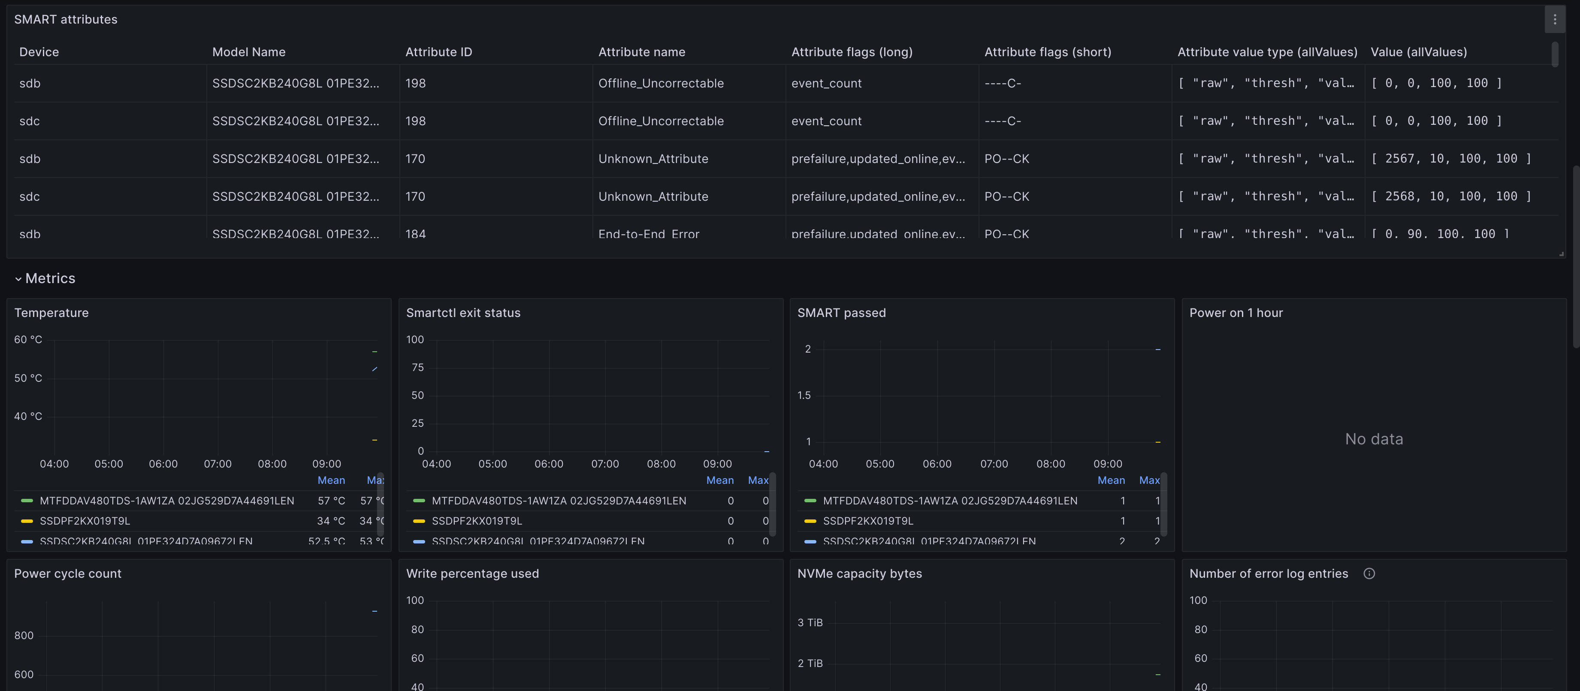This screenshot has height=691, width=1580.
Task: Select the first Offline_Uncorrectable cell for sdb
Action: [661, 83]
